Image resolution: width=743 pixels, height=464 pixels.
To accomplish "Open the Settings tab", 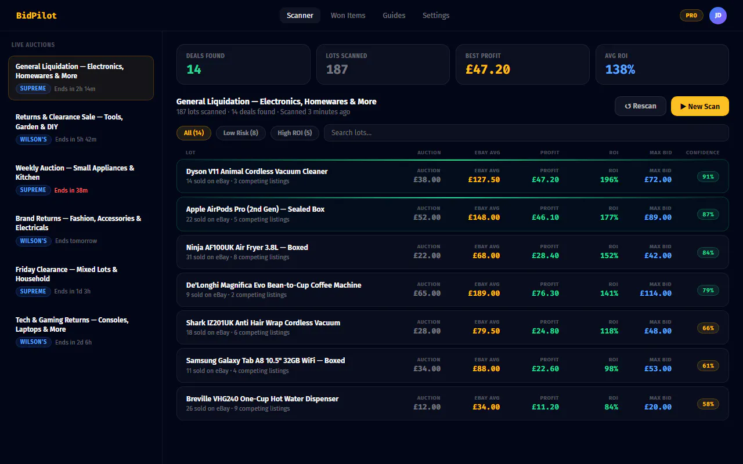I will [x=436, y=16].
